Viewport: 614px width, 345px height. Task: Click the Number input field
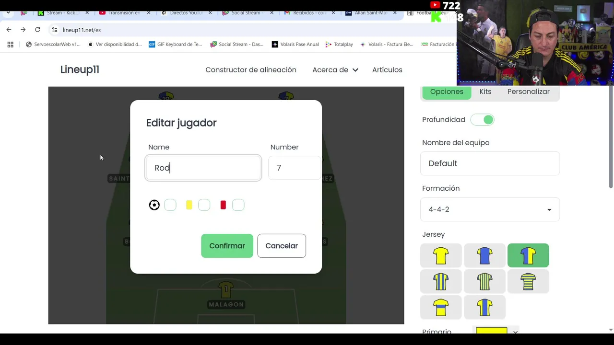pos(295,168)
